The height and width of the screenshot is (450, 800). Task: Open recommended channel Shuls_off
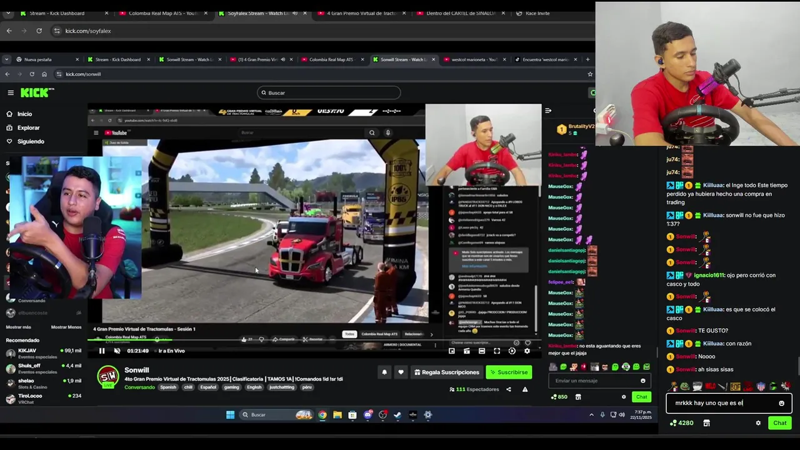(x=44, y=368)
